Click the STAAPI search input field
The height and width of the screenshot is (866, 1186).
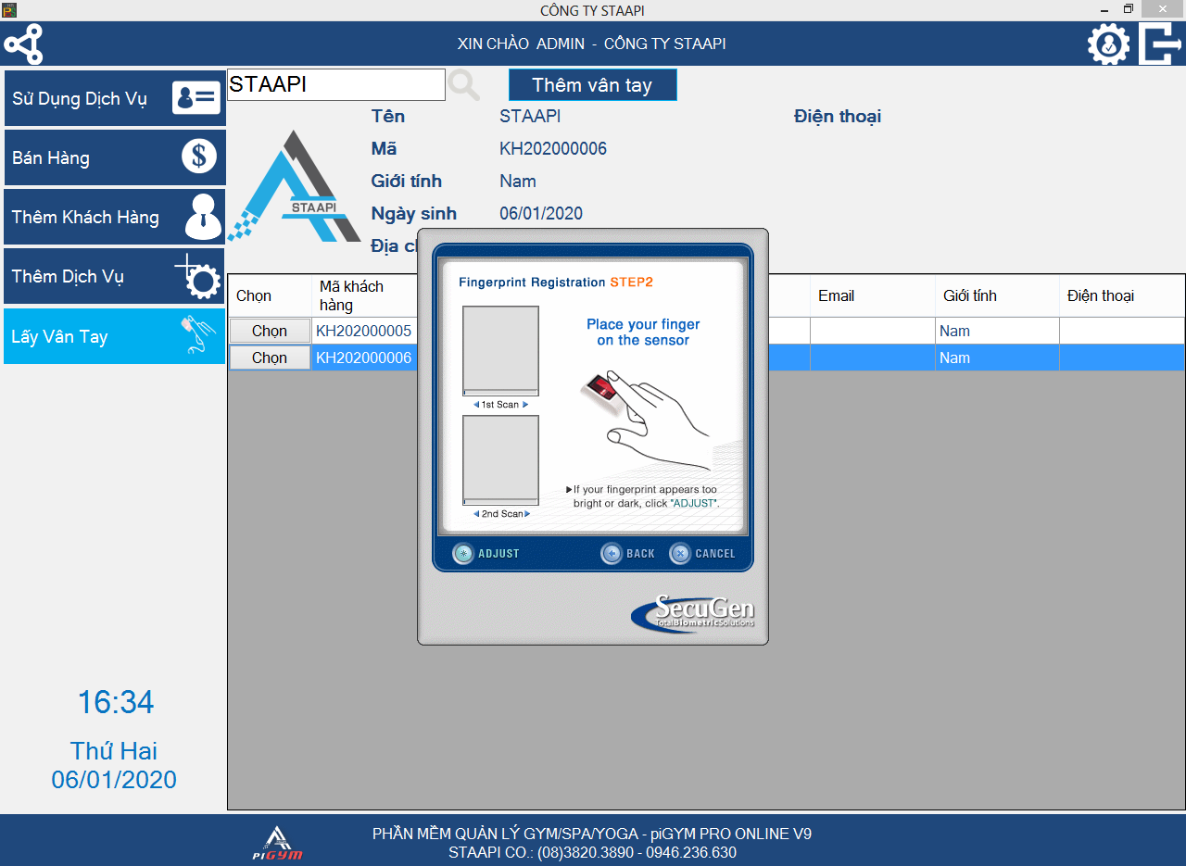coord(335,84)
